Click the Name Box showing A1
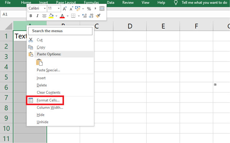230x143 pixels. [14, 14]
